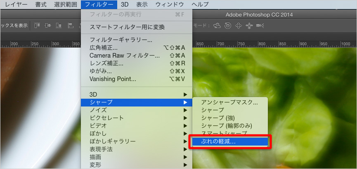Choose シャープ (輪郭のみ) in submenu
The height and width of the screenshot is (169, 357).
pyautogui.click(x=230, y=126)
